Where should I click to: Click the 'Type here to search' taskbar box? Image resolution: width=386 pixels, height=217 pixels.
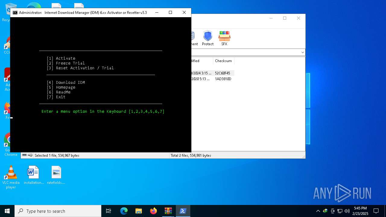point(58,211)
